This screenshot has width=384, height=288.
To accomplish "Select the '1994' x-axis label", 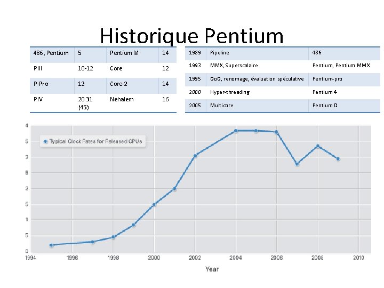I will click(x=30, y=258).
